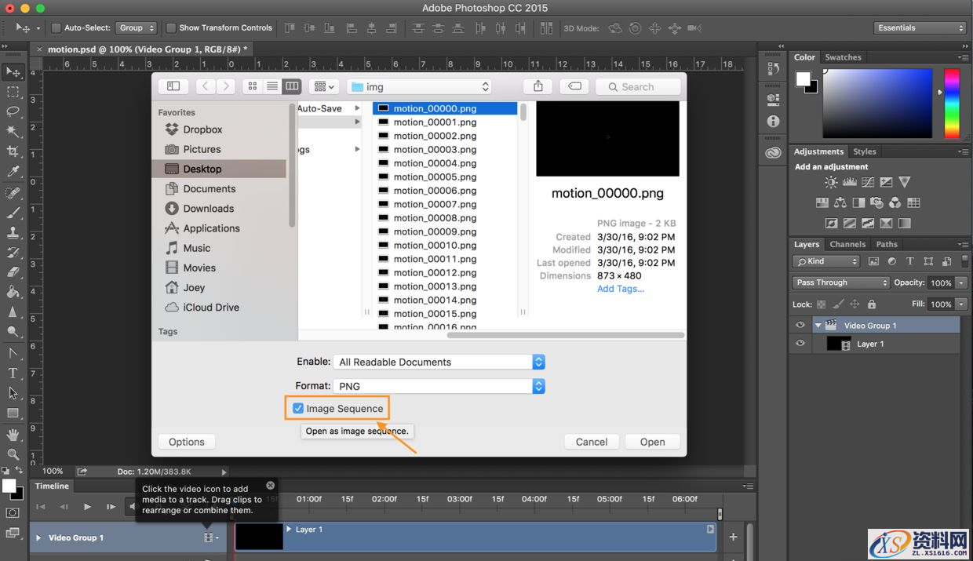
Task: Select the Crop tool
Action: 13,151
